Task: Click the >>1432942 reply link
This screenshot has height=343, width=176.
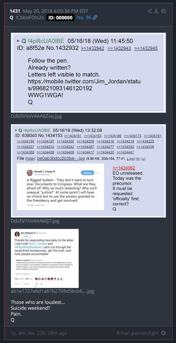Action: tap(93, 48)
